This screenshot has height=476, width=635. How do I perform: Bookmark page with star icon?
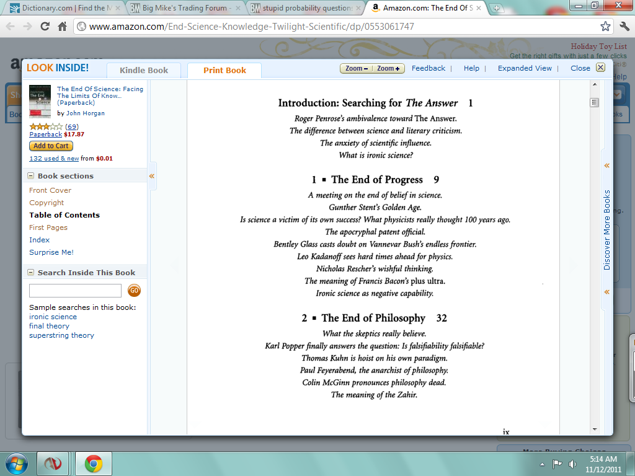(605, 27)
